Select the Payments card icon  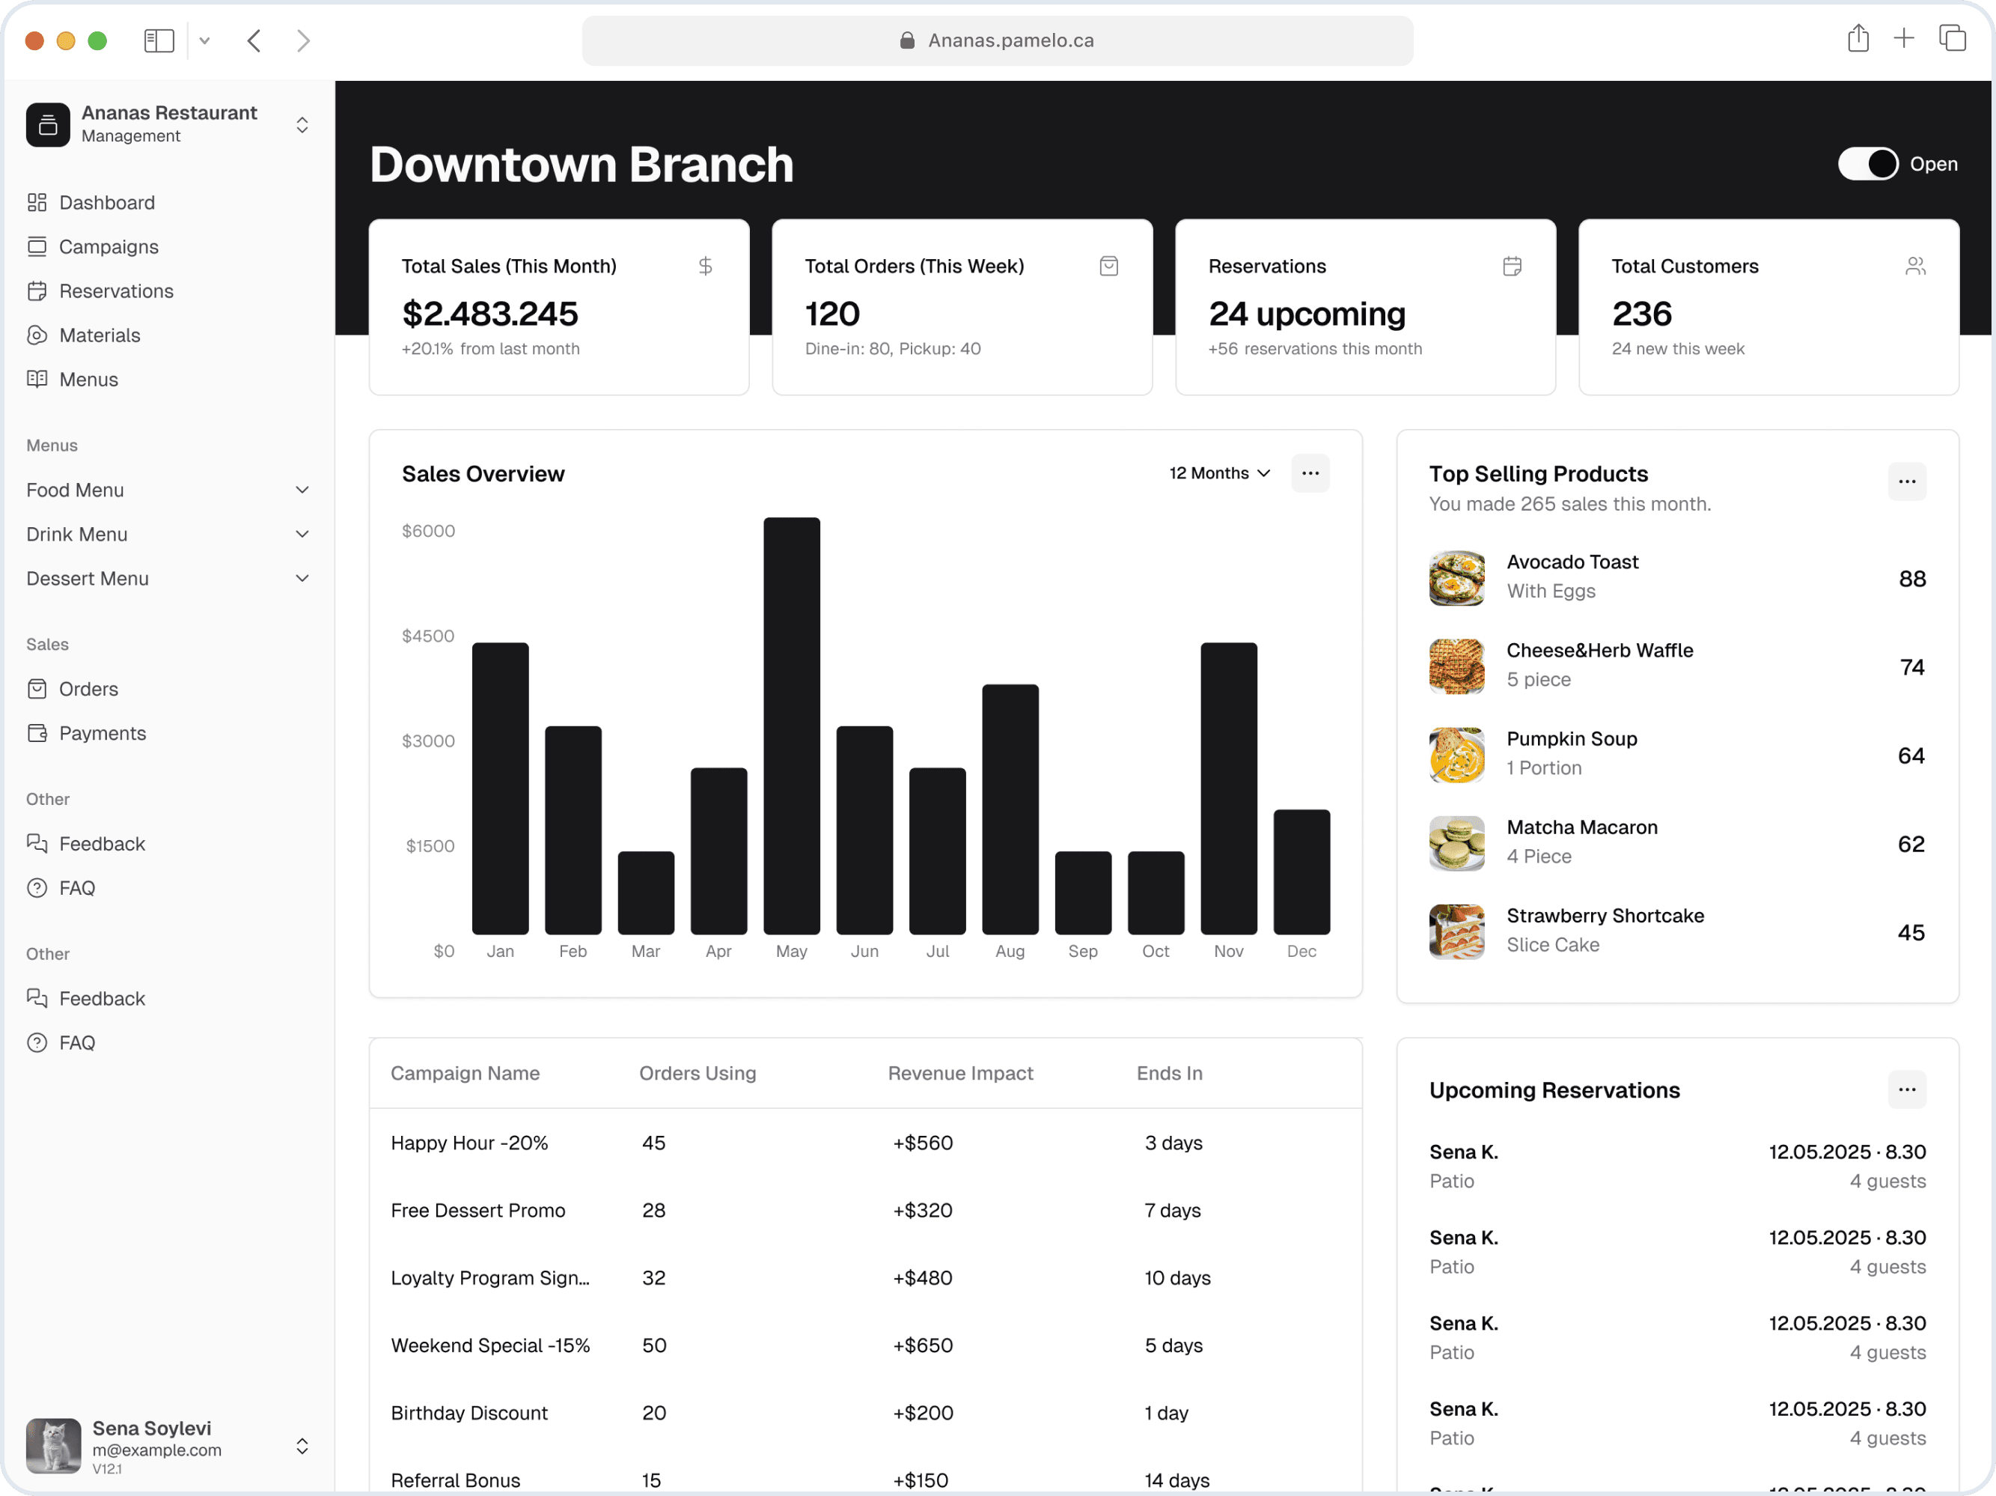click(x=37, y=733)
